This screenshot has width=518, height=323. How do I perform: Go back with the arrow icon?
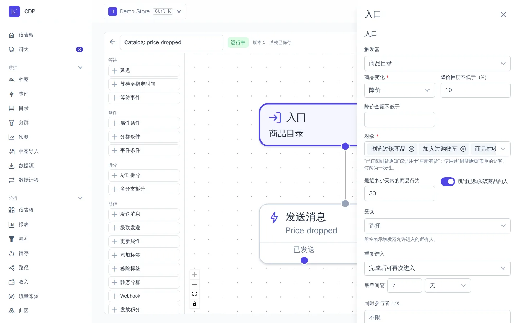click(x=113, y=42)
